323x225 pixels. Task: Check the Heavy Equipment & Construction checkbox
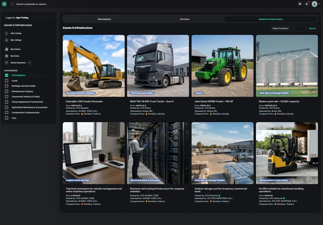click(7, 102)
